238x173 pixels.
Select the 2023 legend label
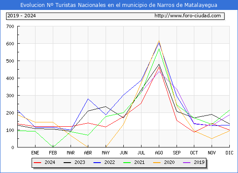(80, 162)
